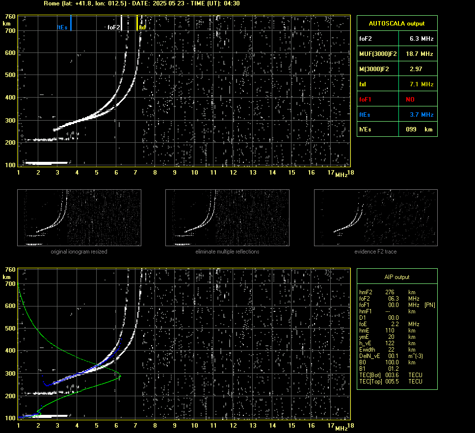Click the Rome date and time header
Screen dimensions: 475x433
click(142, 3)
